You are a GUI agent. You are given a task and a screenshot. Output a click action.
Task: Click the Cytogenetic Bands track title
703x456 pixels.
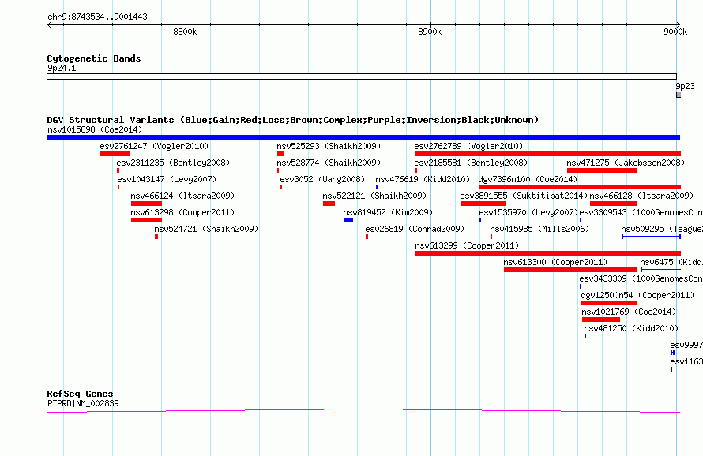coord(94,58)
